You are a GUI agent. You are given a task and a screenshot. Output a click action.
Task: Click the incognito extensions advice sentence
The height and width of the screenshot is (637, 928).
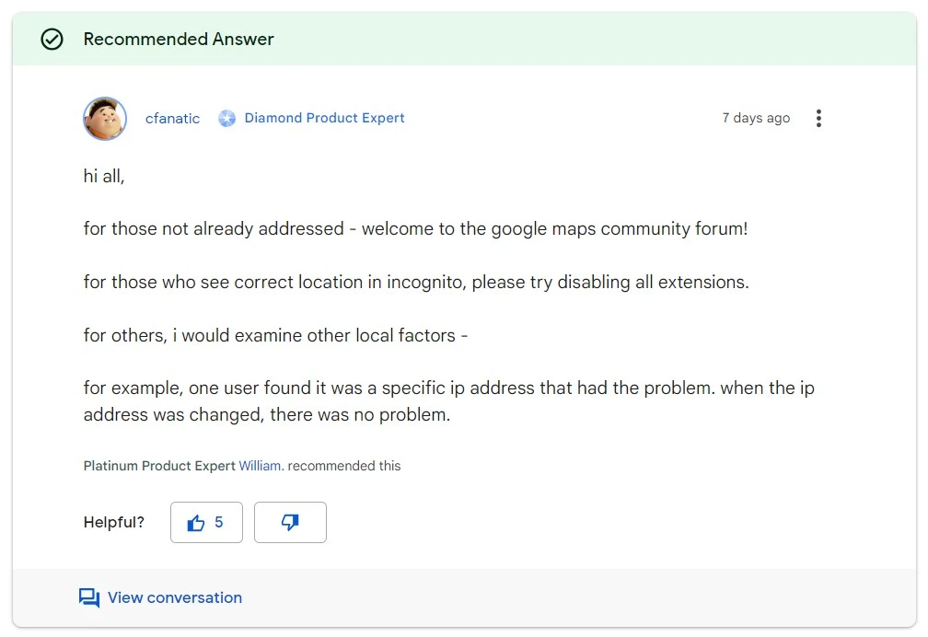[x=416, y=283]
